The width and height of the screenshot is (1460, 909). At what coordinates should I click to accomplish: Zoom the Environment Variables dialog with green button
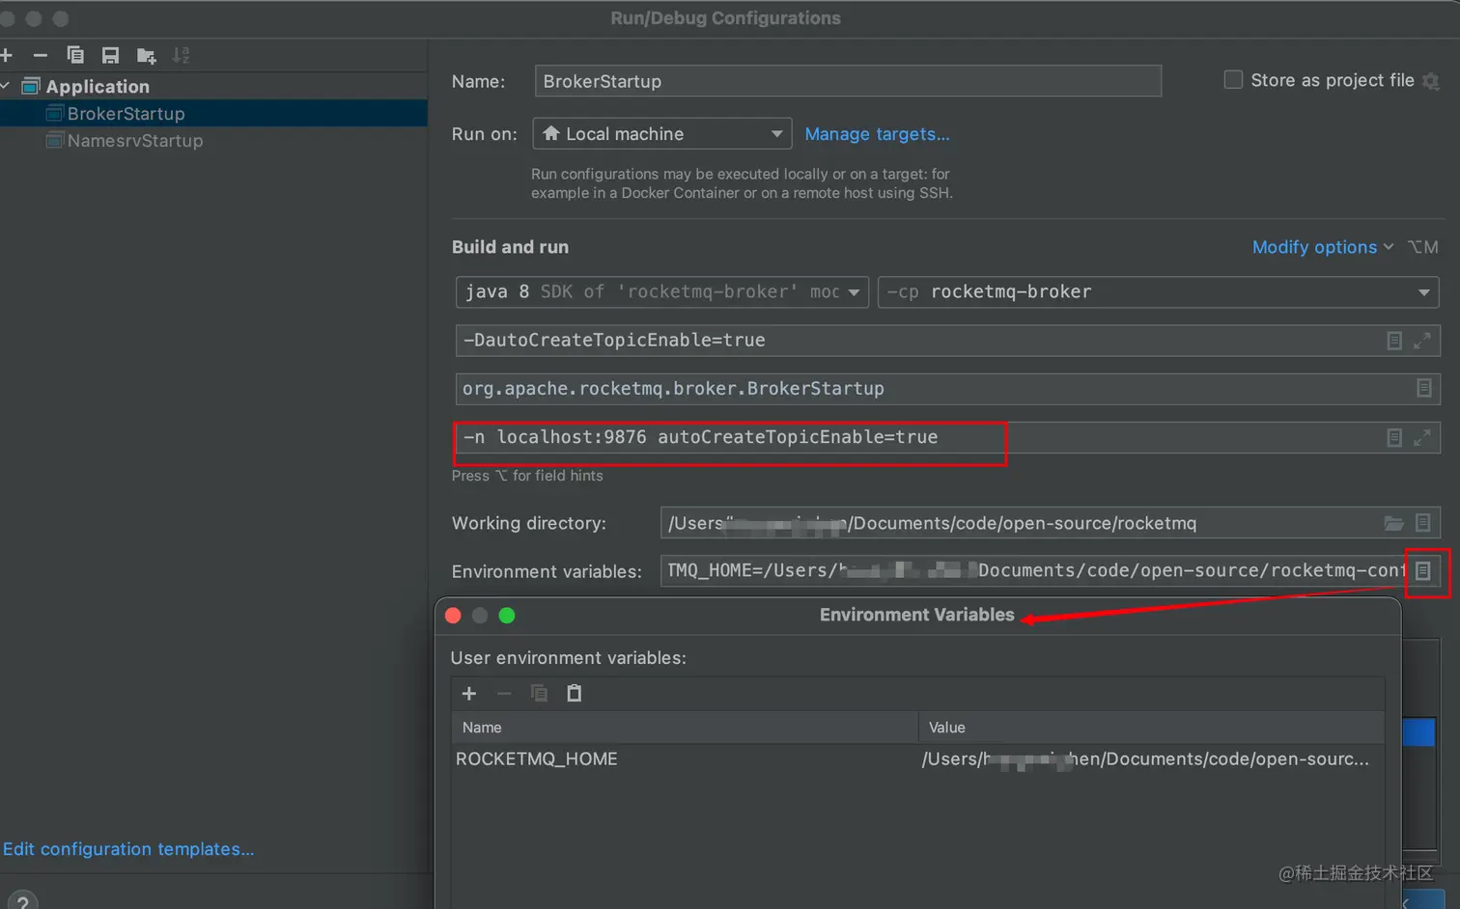[x=507, y=616]
